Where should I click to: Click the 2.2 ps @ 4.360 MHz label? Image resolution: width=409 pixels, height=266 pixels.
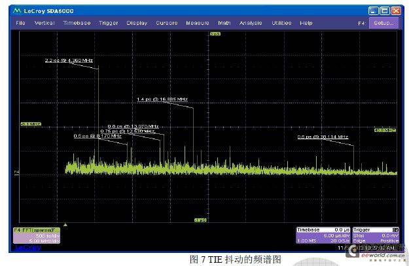(x=69, y=60)
